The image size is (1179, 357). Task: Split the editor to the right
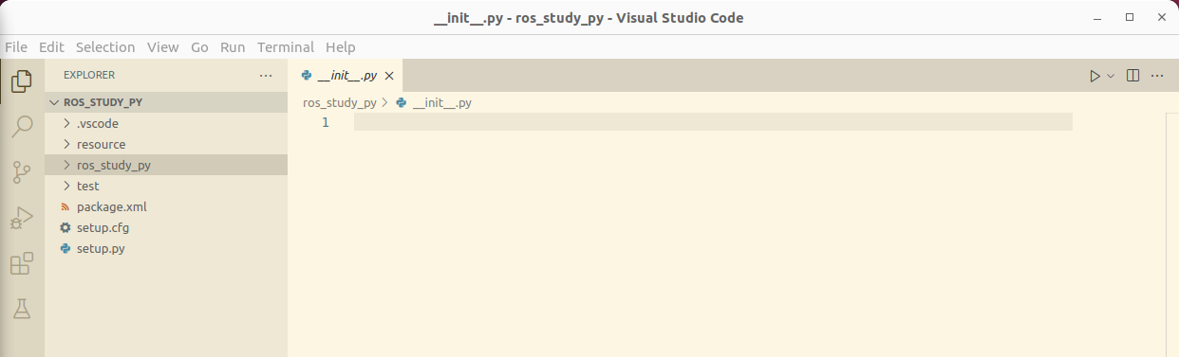click(1132, 76)
